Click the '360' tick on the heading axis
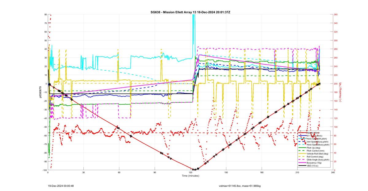Screen dimensions: 368x191 click(336, 14)
